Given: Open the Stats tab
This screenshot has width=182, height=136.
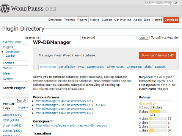Looking at the screenshot, I should tap(148, 67).
